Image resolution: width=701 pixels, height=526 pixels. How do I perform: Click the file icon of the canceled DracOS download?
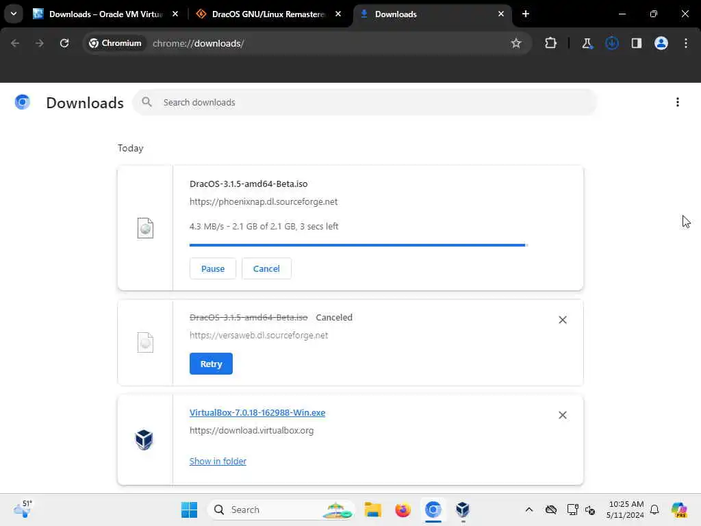click(145, 342)
